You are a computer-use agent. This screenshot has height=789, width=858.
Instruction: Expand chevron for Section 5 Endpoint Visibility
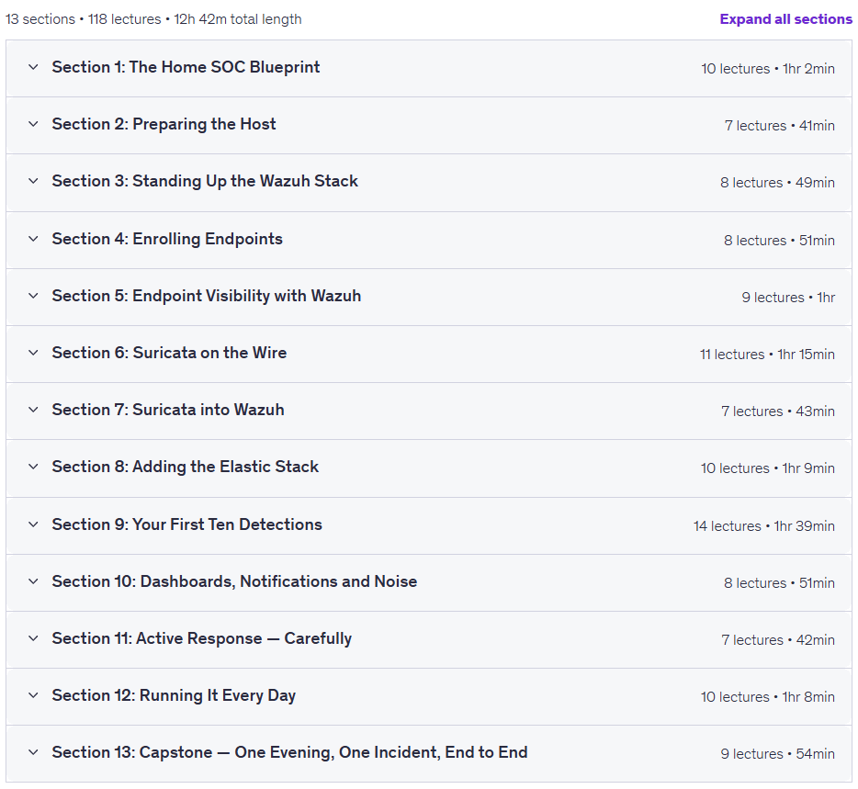point(33,296)
